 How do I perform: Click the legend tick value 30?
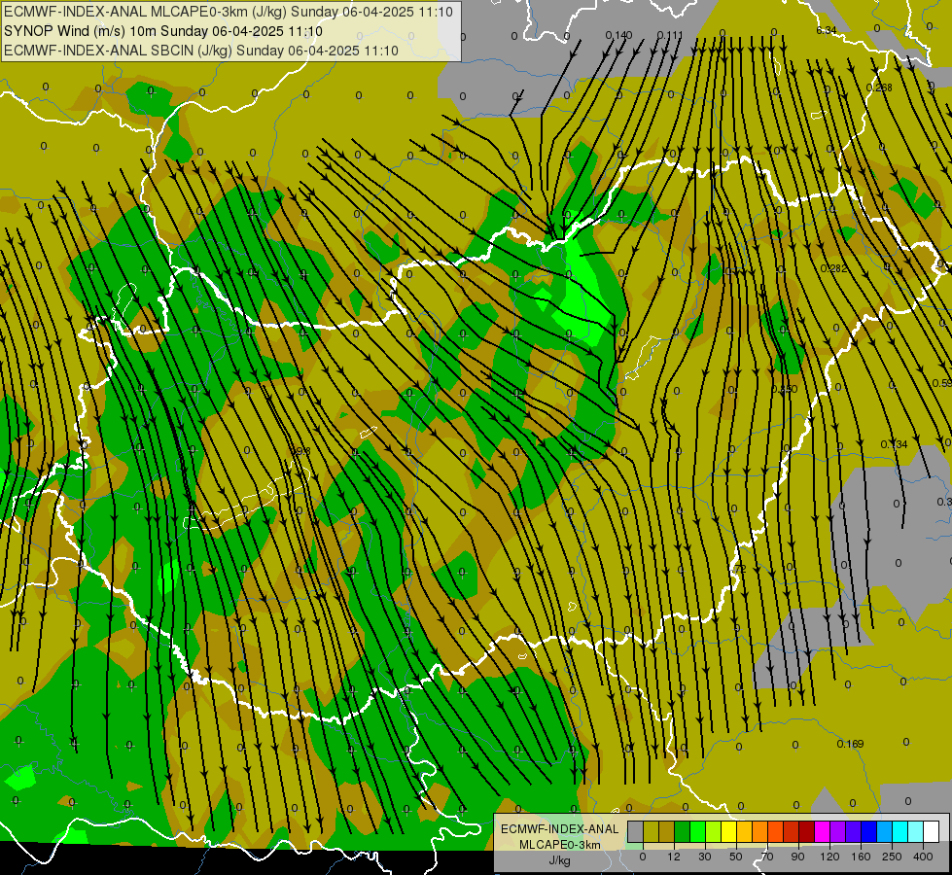(x=705, y=857)
